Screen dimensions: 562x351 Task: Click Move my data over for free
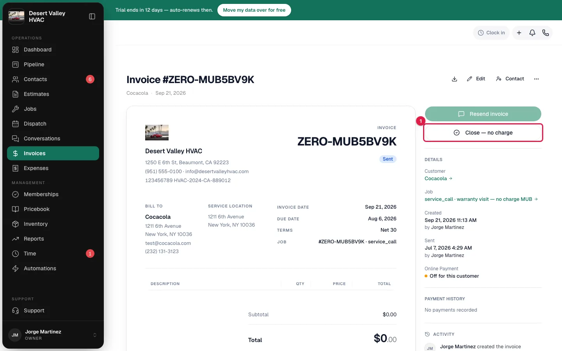coord(254,10)
